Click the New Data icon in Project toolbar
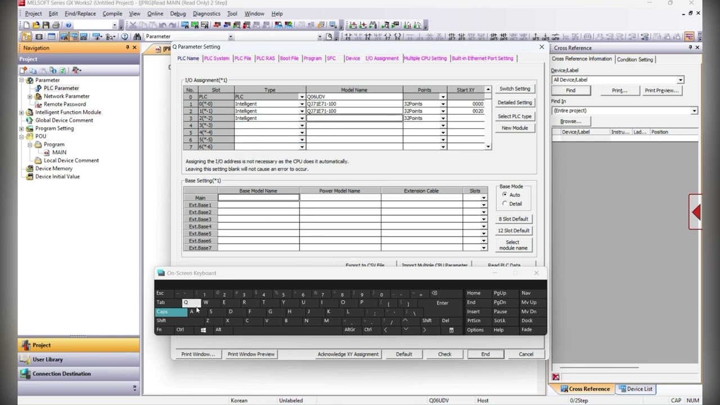This screenshot has height=405, width=720. (x=23, y=70)
